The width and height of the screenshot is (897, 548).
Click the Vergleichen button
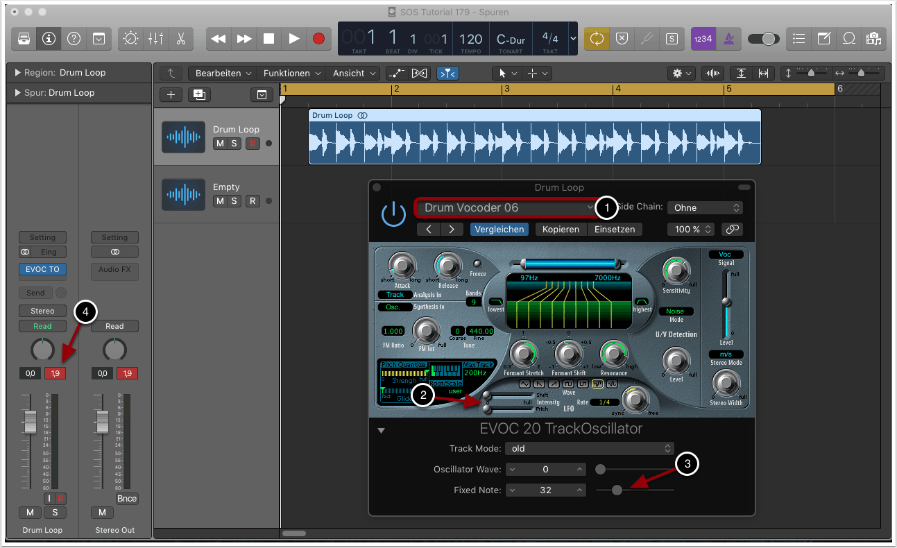point(499,229)
